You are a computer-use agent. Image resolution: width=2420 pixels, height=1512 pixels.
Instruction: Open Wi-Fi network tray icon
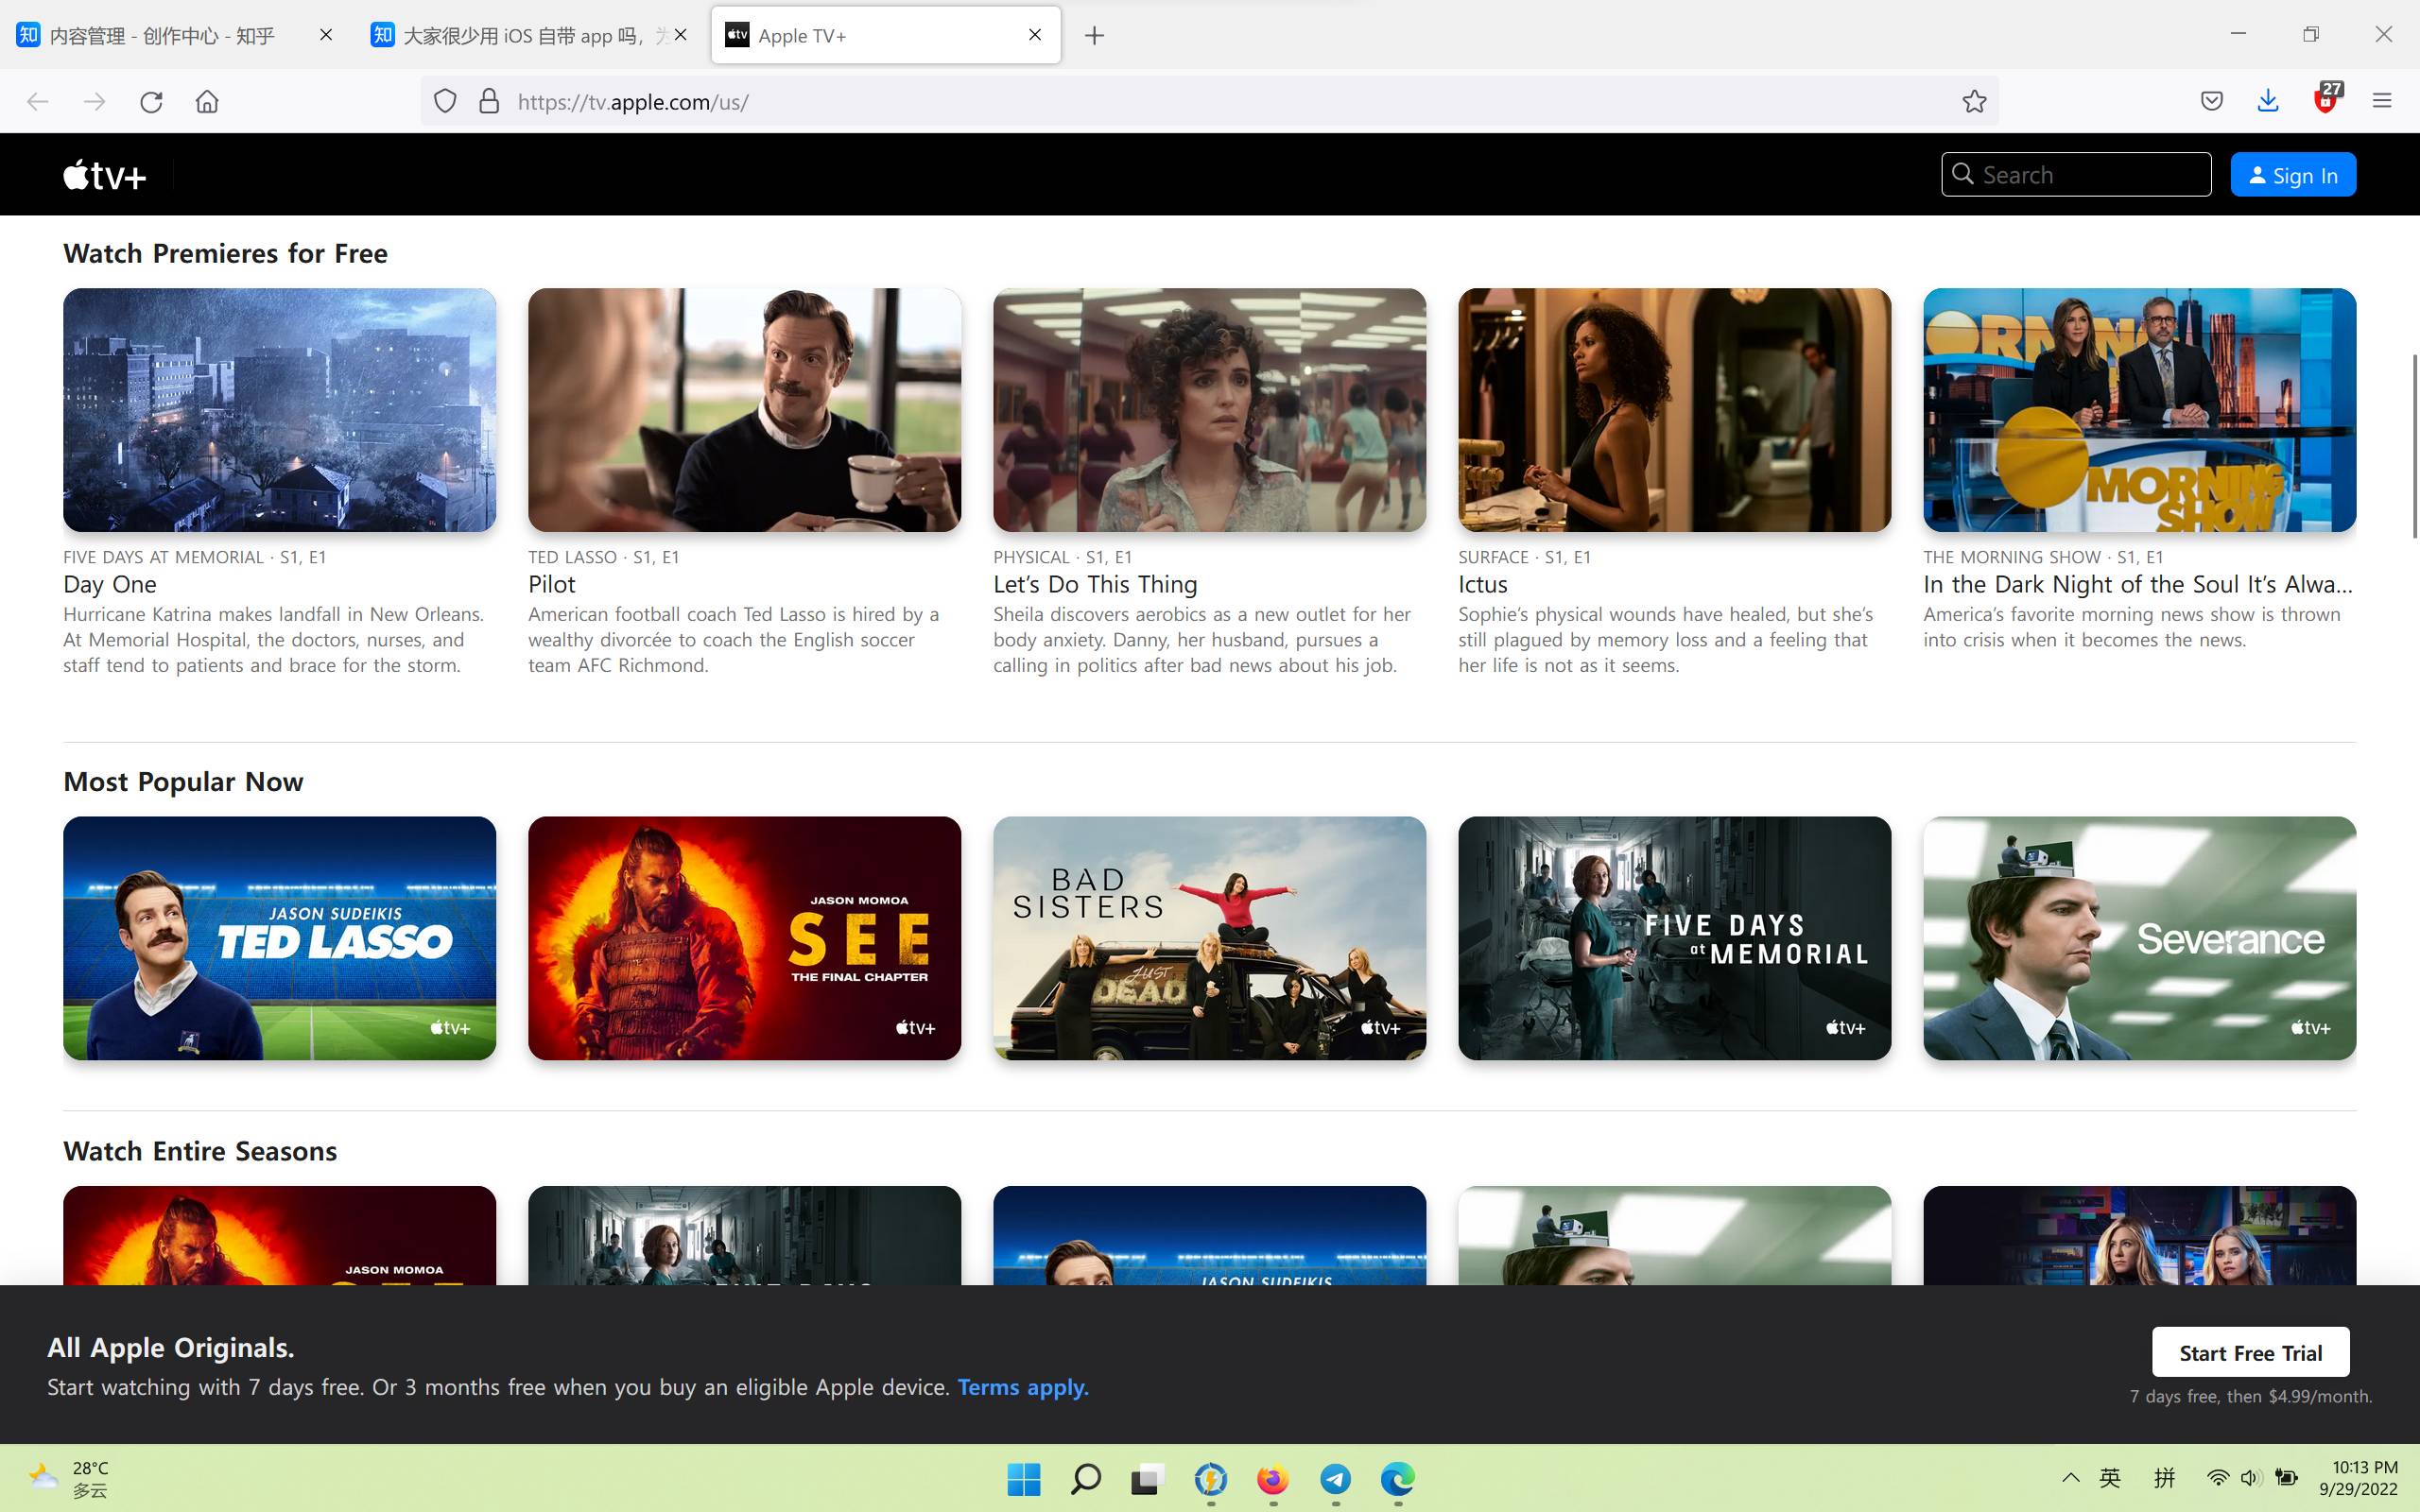click(x=2217, y=1478)
